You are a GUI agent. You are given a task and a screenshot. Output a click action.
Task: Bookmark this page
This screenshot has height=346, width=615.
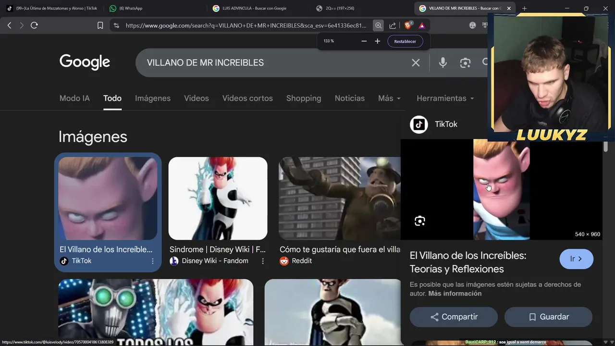tap(100, 25)
